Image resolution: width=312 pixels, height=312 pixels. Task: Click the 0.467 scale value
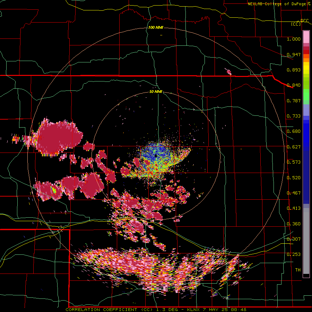[294, 193]
